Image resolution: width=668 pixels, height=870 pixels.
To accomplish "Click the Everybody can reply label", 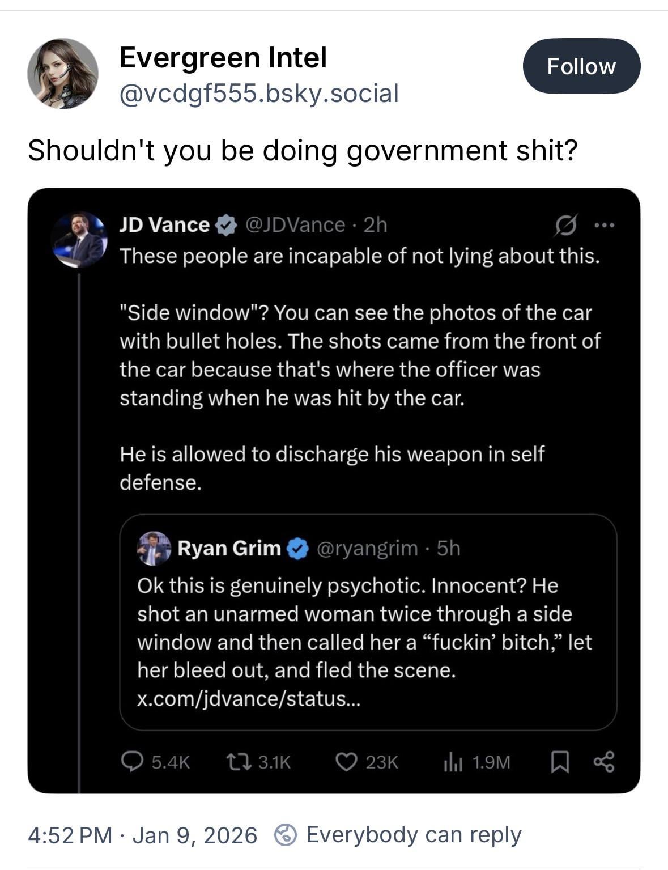I will 414,835.
